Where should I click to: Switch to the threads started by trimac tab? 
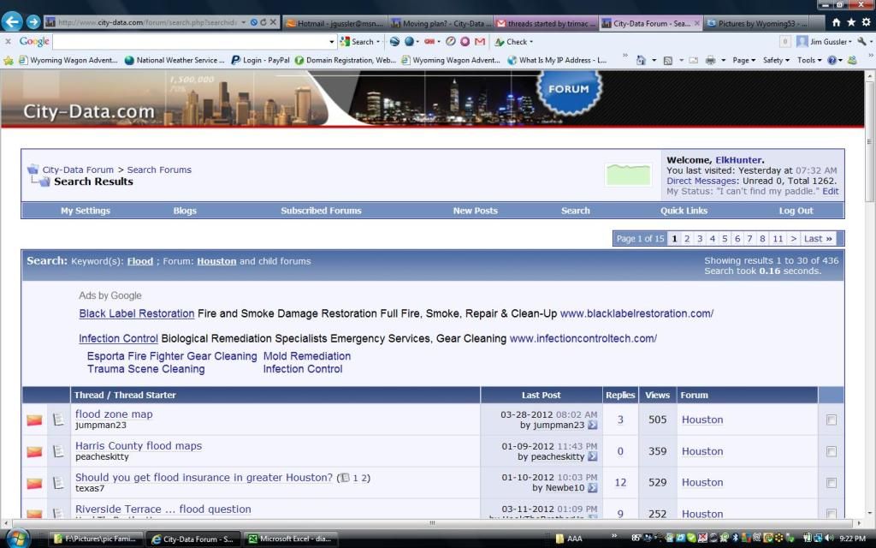pos(546,23)
